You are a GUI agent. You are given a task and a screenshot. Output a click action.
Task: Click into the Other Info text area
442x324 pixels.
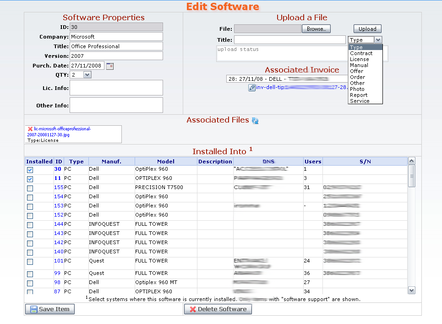click(116, 105)
